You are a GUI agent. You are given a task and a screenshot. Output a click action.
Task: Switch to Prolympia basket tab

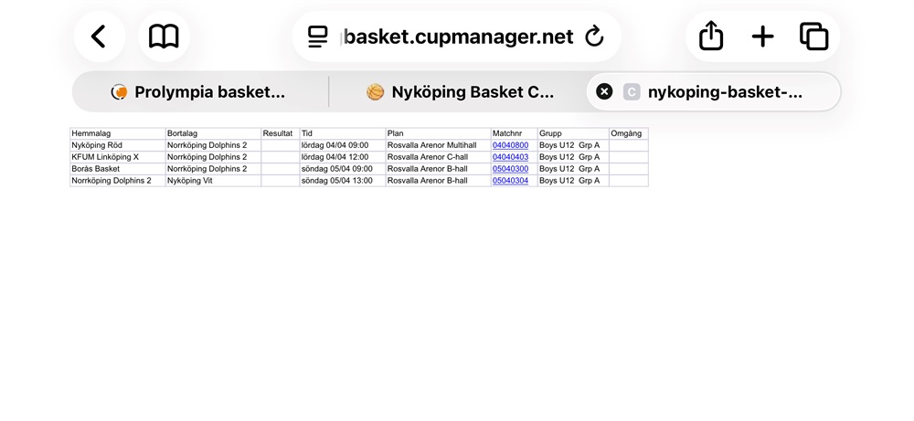(x=199, y=91)
